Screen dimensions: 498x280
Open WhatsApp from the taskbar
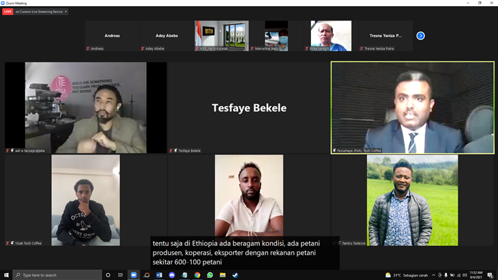(210, 275)
